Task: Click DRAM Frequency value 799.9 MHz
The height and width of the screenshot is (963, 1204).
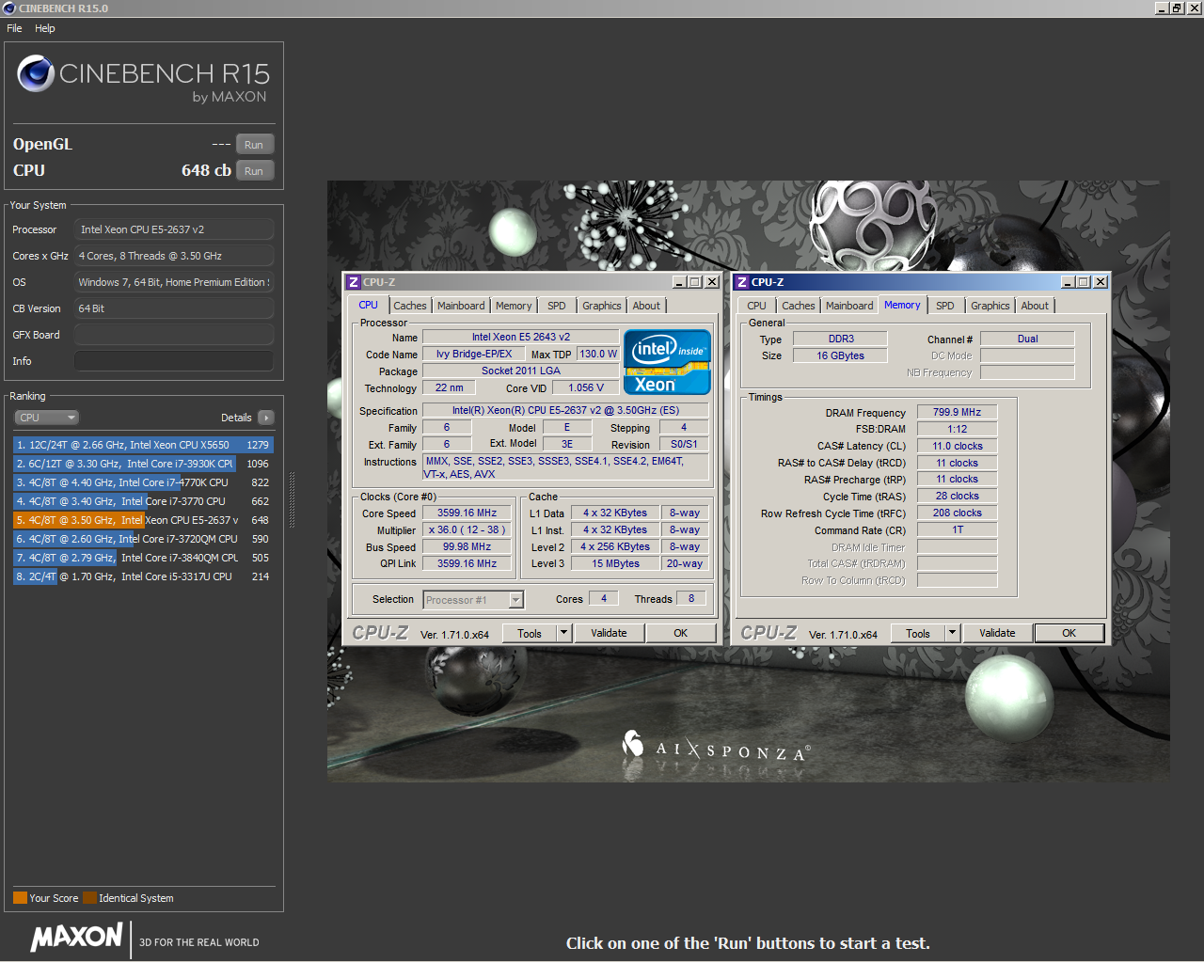Action: (x=957, y=412)
